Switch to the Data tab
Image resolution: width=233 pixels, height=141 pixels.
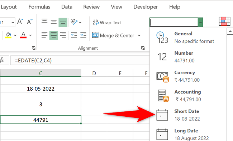pyautogui.click(x=67, y=7)
